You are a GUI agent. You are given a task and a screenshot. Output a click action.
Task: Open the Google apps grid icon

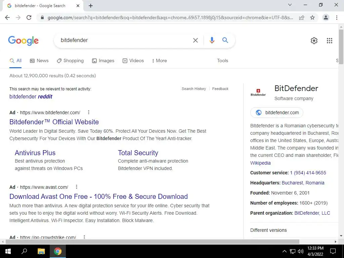(329, 41)
